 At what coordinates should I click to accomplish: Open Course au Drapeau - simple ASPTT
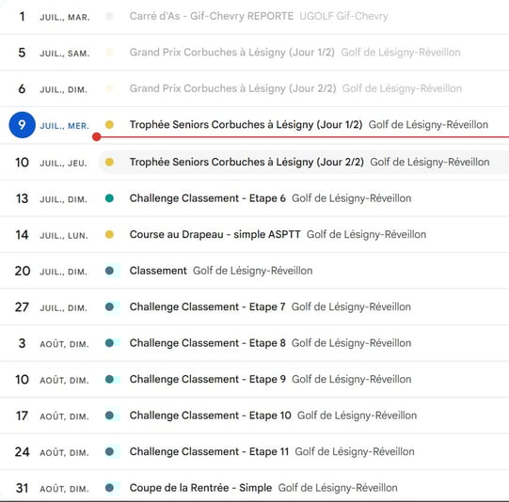[x=215, y=234]
